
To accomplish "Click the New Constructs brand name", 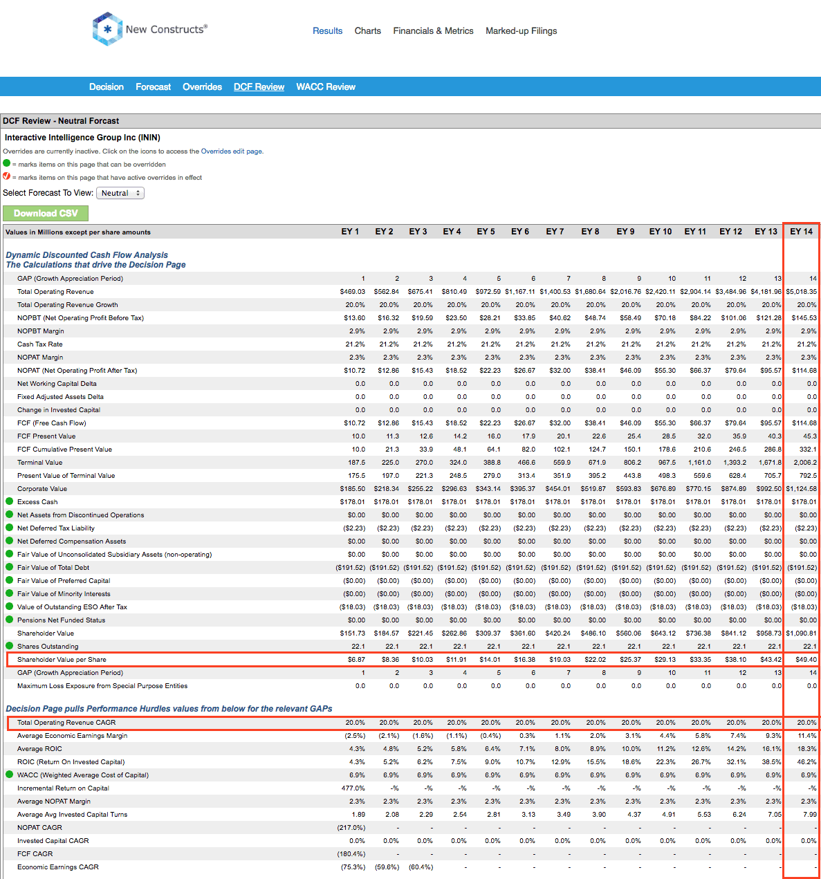I will coord(166,29).
